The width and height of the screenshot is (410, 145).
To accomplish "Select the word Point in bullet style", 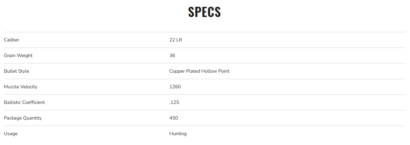I will (x=223, y=71).
